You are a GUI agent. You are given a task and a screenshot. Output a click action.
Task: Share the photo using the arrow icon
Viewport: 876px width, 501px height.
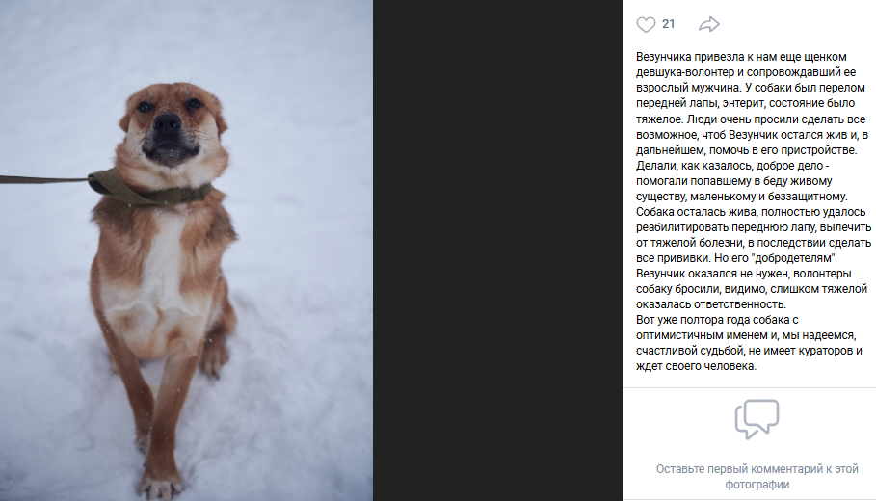click(x=709, y=24)
